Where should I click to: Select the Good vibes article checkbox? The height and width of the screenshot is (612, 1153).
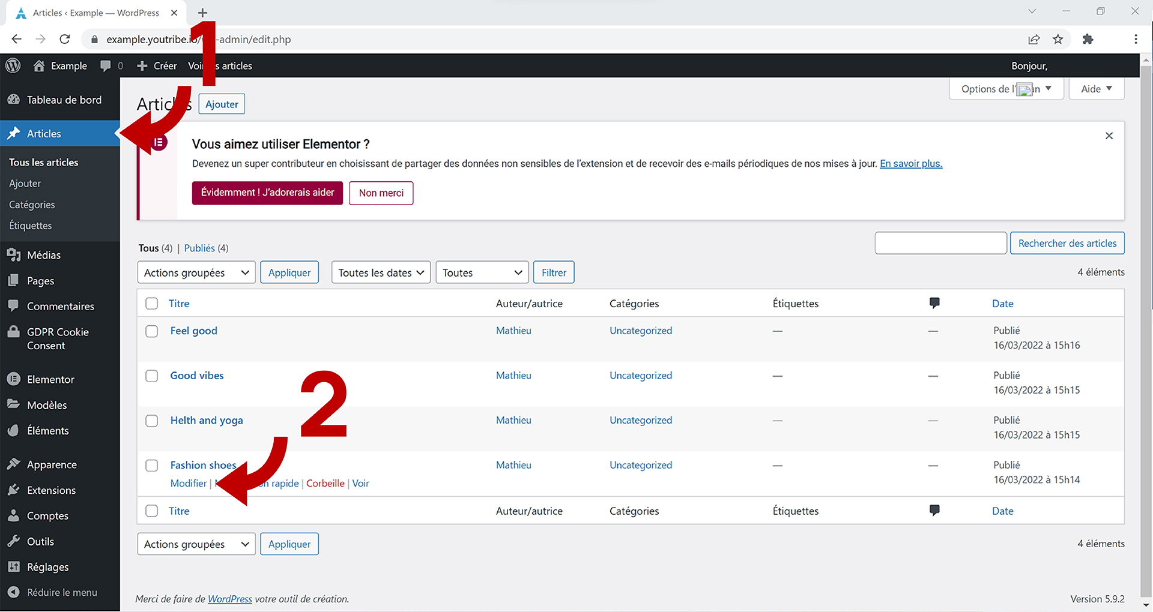152,376
